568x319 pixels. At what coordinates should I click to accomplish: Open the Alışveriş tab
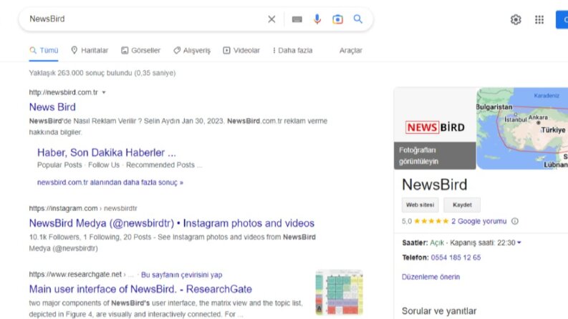192,50
